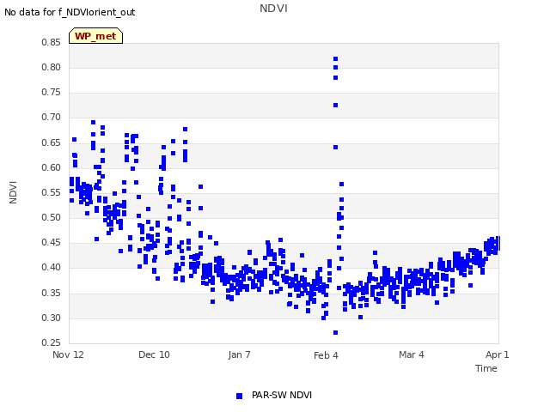Click the blue PAR-SW NDVI legend marker

pyautogui.click(x=239, y=396)
